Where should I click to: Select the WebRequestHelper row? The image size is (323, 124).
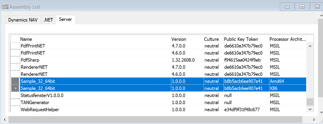pyautogui.click(x=158, y=110)
